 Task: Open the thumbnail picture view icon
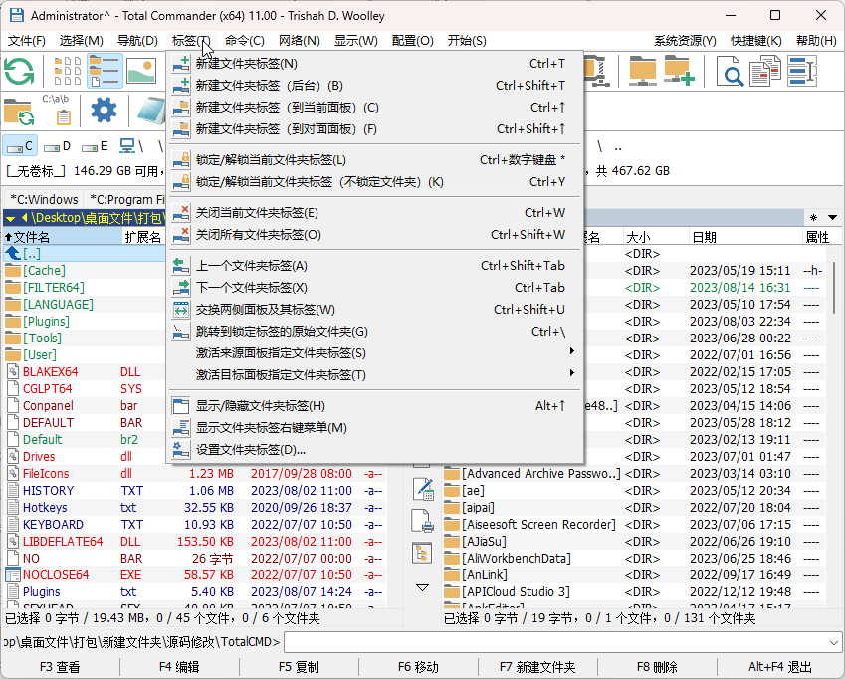(x=141, y=71)
